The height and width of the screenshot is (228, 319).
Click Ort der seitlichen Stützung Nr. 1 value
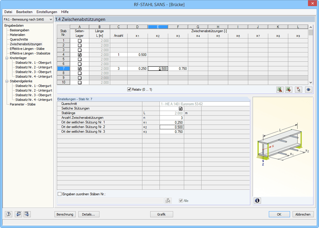click(172, 123)
